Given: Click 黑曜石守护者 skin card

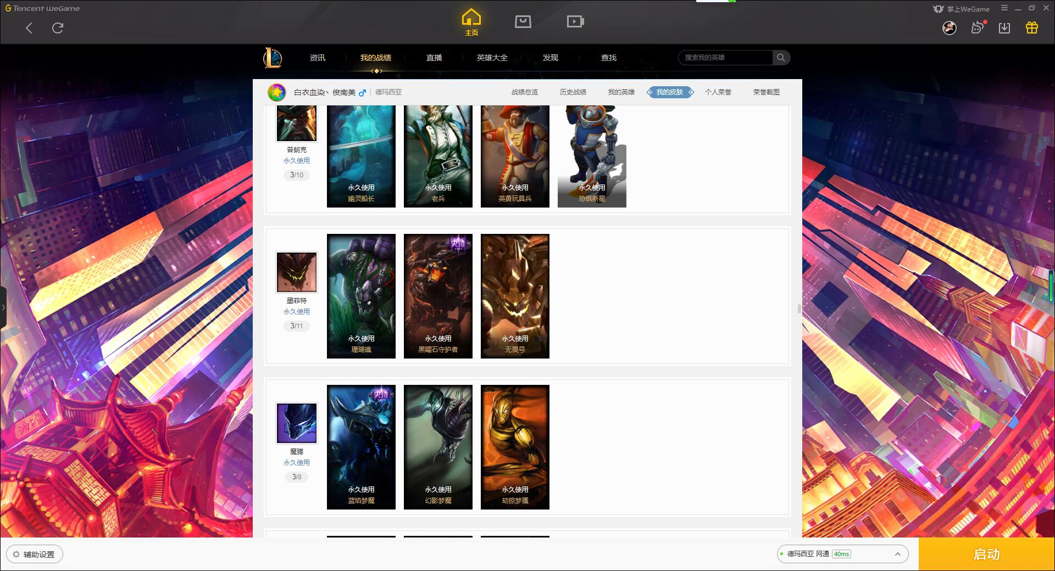Looking at the screenshot, I should [438, 296].
